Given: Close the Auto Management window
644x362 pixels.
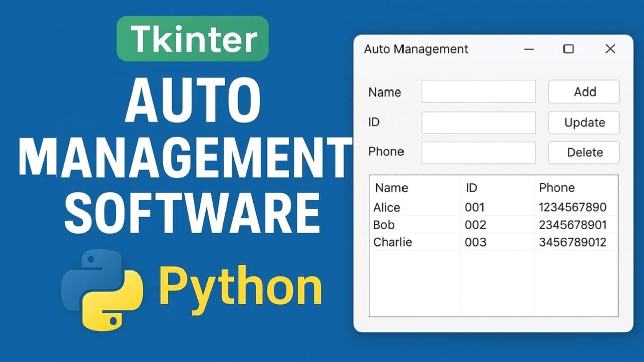Looking at the screenshot, I should [x=610, y=49].
